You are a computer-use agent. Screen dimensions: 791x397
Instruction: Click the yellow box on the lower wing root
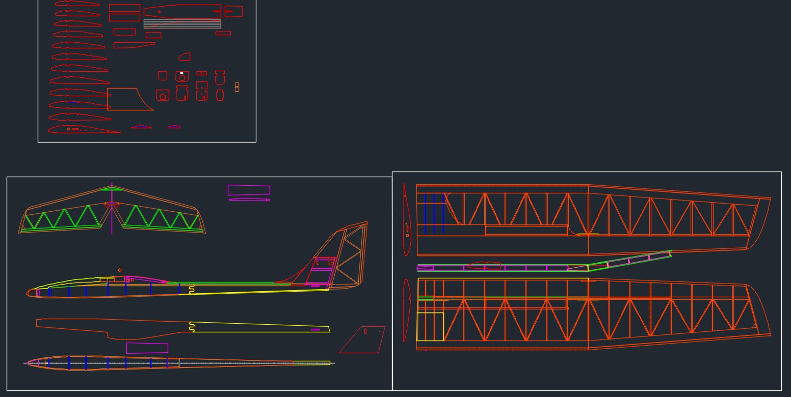tap(431, 326)
